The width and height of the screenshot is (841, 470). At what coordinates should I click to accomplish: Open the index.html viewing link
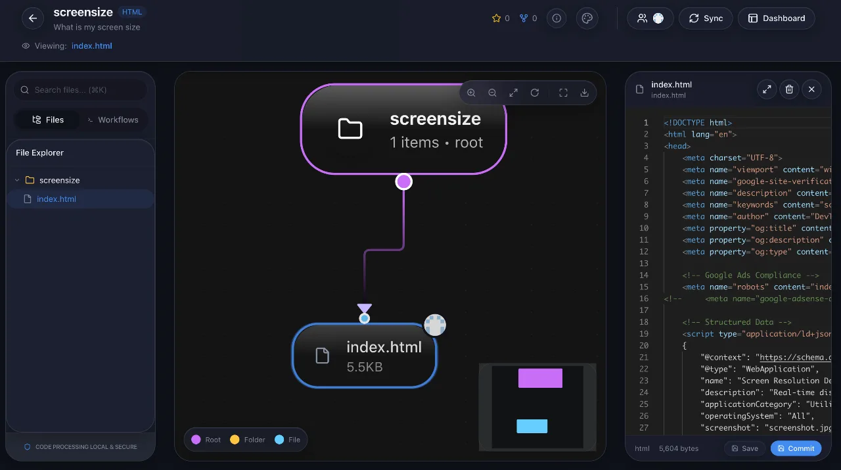(x=92, y=46)
